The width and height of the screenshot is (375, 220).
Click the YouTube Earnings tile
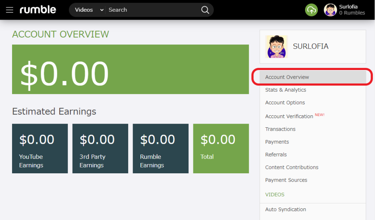click(x=40, y=148)
